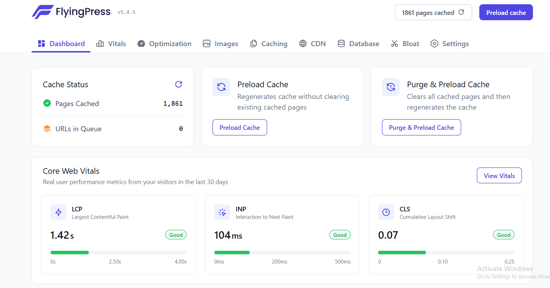Click the CLS green progress bar
Viewport: 550px width, 288px height.
click(402, 253)
